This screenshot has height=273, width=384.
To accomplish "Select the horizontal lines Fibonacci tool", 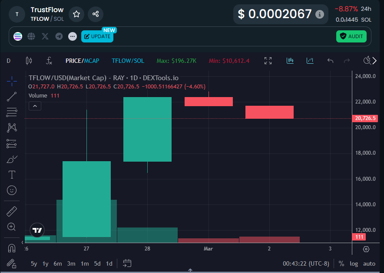I will tap(12, 112).
